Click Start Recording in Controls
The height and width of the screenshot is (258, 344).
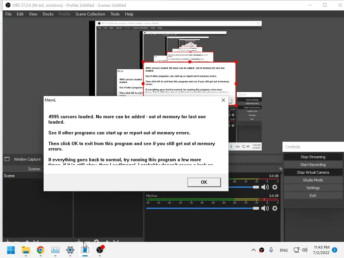coord(313,165)
